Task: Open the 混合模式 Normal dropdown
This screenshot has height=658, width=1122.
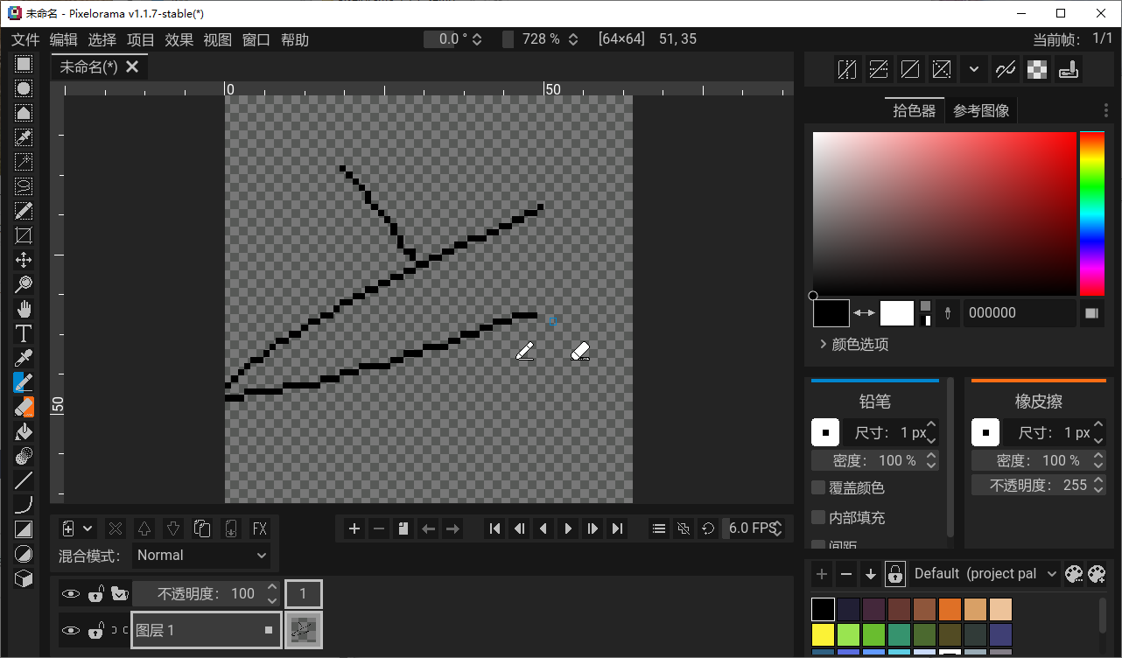Action: pos(201,555)
